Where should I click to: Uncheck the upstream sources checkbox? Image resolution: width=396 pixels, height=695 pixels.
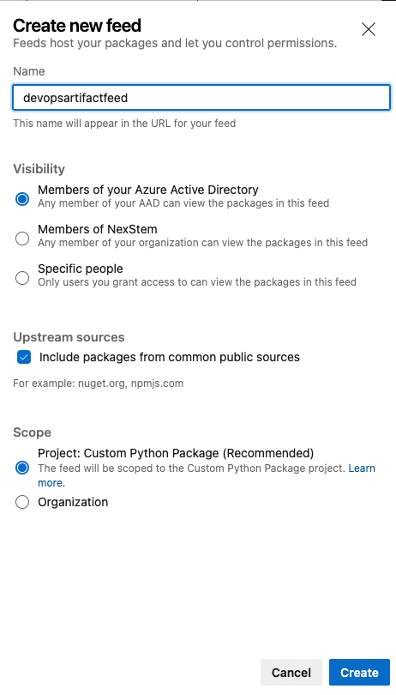click(24, 357)
